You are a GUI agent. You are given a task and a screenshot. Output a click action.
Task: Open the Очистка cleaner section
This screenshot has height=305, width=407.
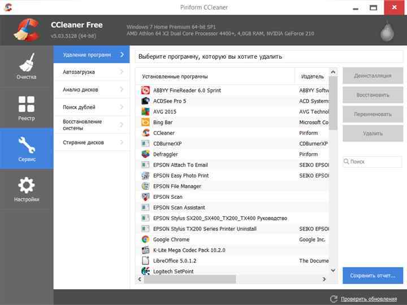click(x=27, y=66)
